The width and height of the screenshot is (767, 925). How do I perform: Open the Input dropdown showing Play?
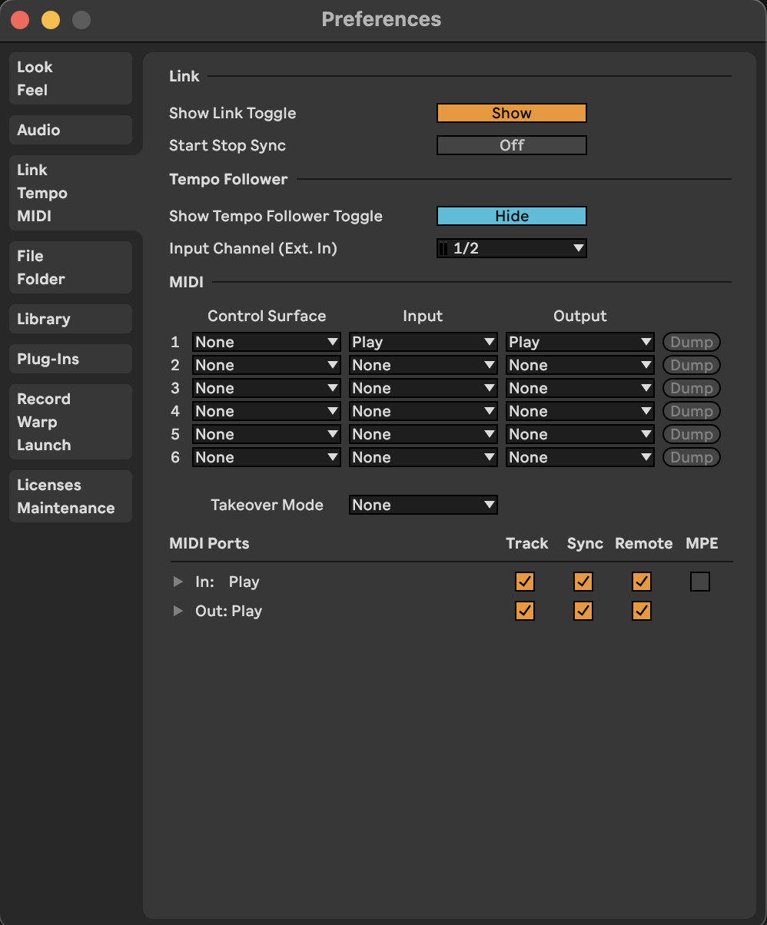tap(423, 342)
